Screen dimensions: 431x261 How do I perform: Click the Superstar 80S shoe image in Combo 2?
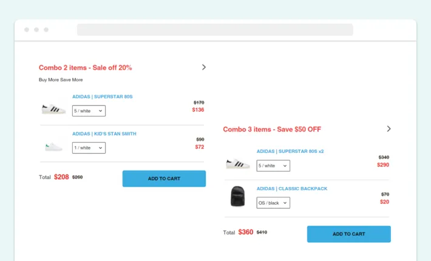click(53, 109)
